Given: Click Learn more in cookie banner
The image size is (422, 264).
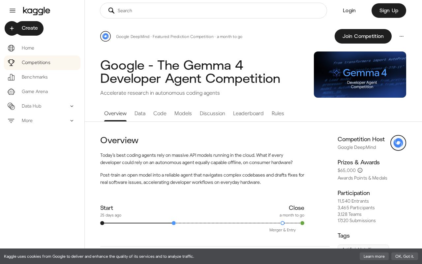Looking at the screenshot, I should point(374,256).
